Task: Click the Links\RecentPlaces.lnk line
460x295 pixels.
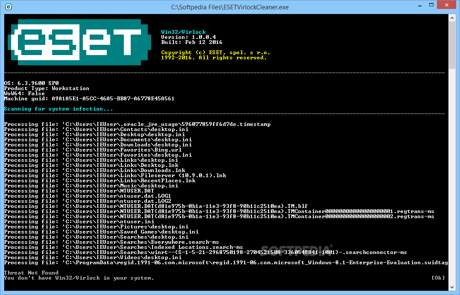Action: coord(100,181)
